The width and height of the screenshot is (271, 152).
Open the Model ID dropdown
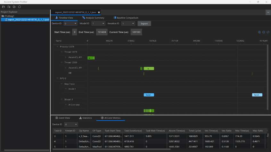(98, 24)
